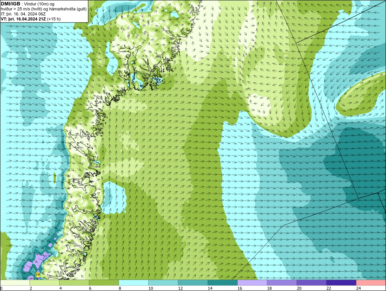Click the legend label '20'
Screen dimensions: 386x291
pyautogui.click(x=299, y=288)
